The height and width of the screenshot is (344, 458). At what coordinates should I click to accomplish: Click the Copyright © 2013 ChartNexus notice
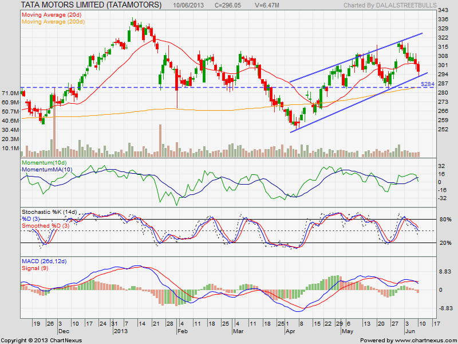tap(41, 341)
